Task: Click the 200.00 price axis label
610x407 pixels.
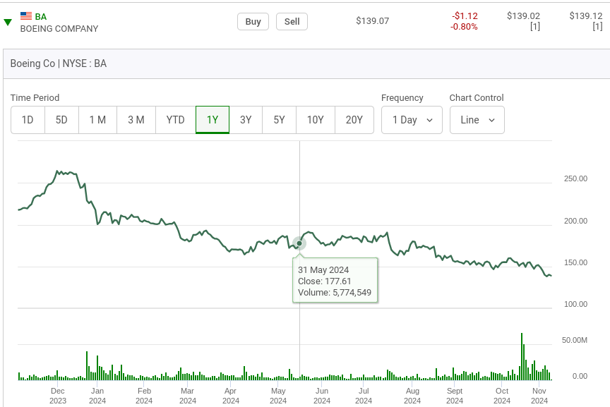Action: click(x=576, y=221)
